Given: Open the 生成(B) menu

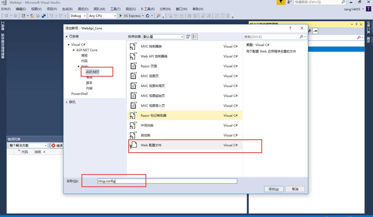Looking at the screenshot, I should (67, 9).
